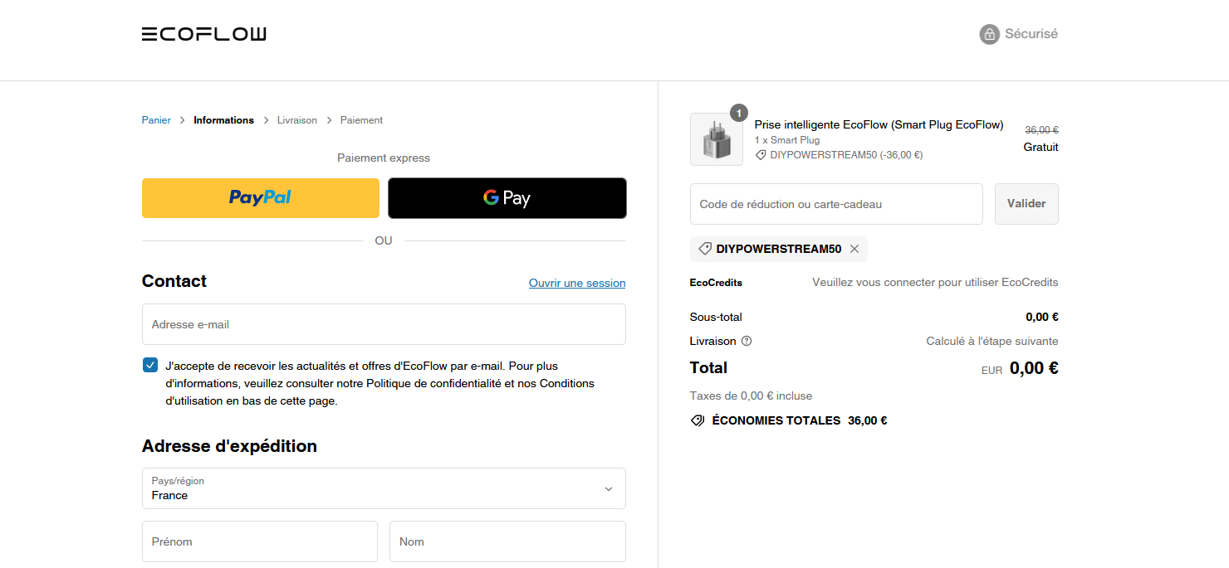Select the Paiement breadcrumb step
This screenshot has width=1229, height=568.
click(361, 120)
